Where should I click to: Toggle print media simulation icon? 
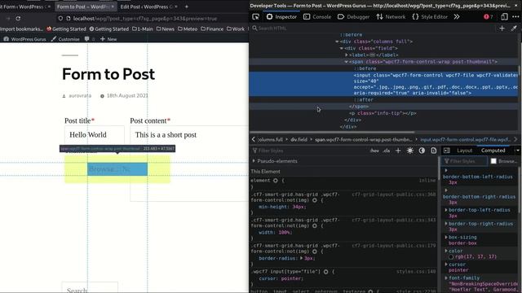coord(433,151)
